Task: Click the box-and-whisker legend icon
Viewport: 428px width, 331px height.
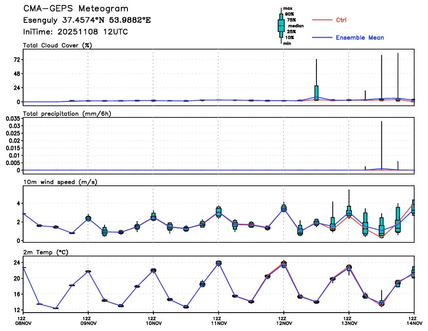Action: coord(281,25)
